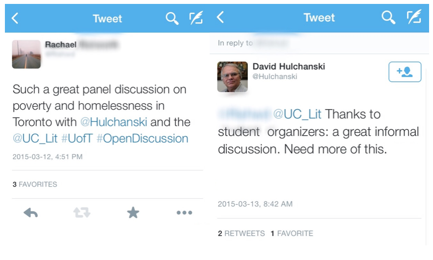Open #OpenDiscussion hashtag link
Image resolution: width=433 pixels, height=260 pixels.
pos(142,139)
